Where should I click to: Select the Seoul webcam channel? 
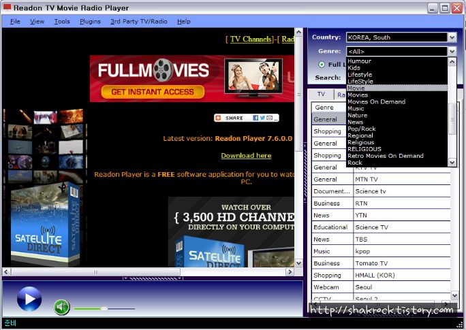[x=381, y=287]
